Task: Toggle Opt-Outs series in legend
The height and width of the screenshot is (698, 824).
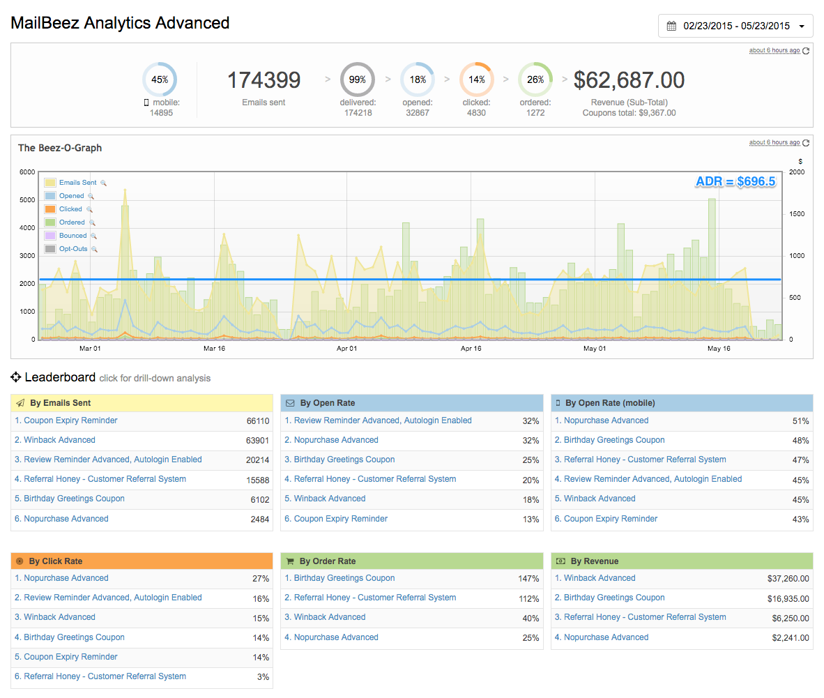Action: tap(73, 249)
